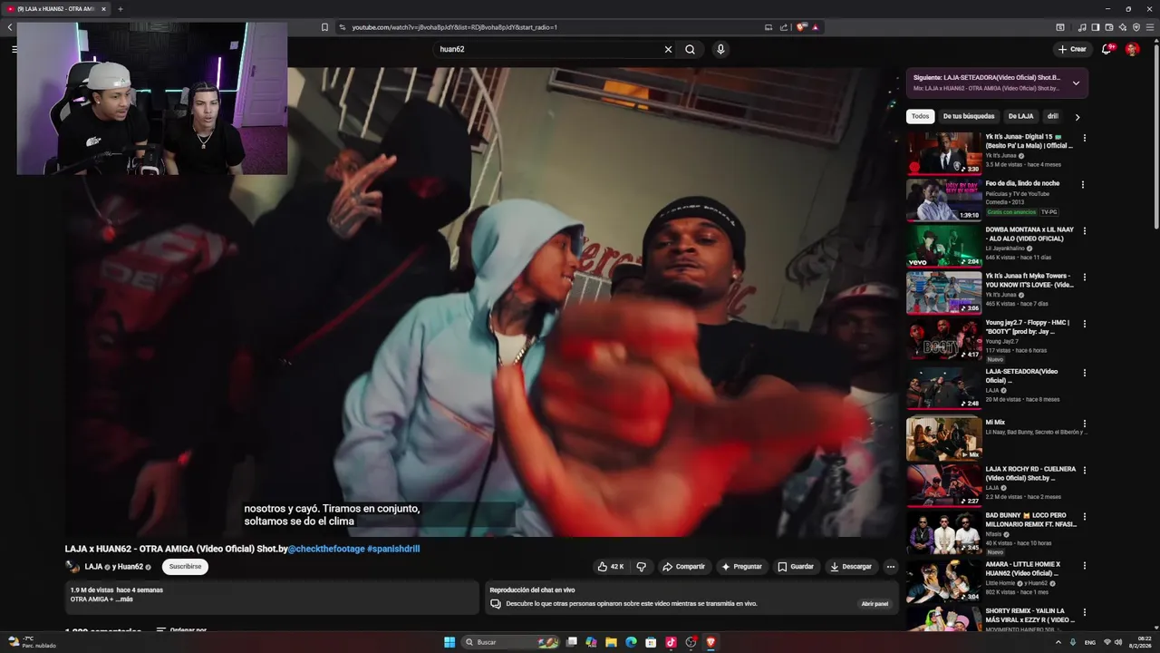Screen dimensions: 1160x653
Task: Open the @checkthefootage channel link
Action: point(326,549)
